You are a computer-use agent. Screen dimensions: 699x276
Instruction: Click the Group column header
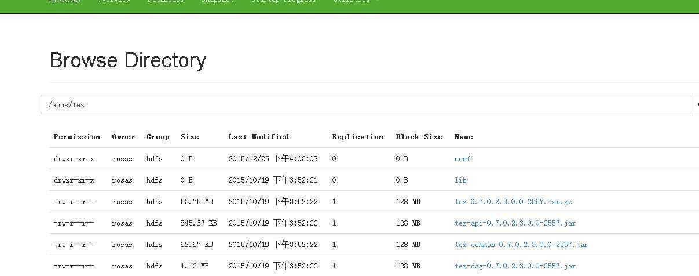pyautogui.click(x=158, y=137)
